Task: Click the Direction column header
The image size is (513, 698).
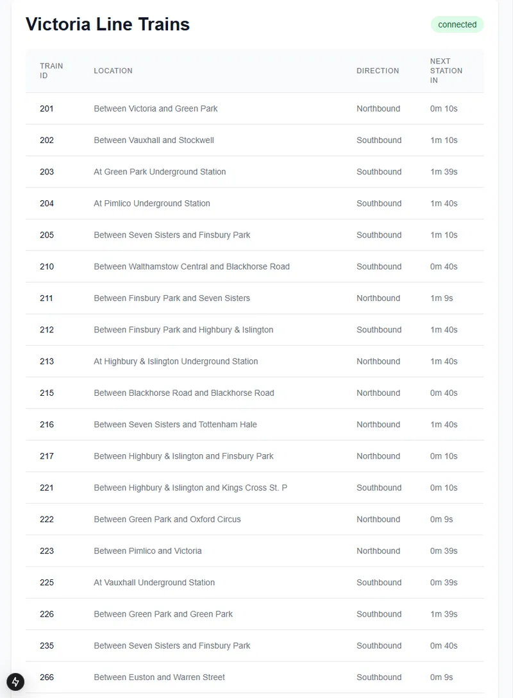Action: tap(378, 71)
